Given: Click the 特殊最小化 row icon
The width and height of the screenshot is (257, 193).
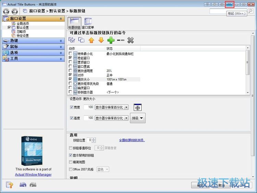Looking at the screenshot, I should [x=75, y=54].
